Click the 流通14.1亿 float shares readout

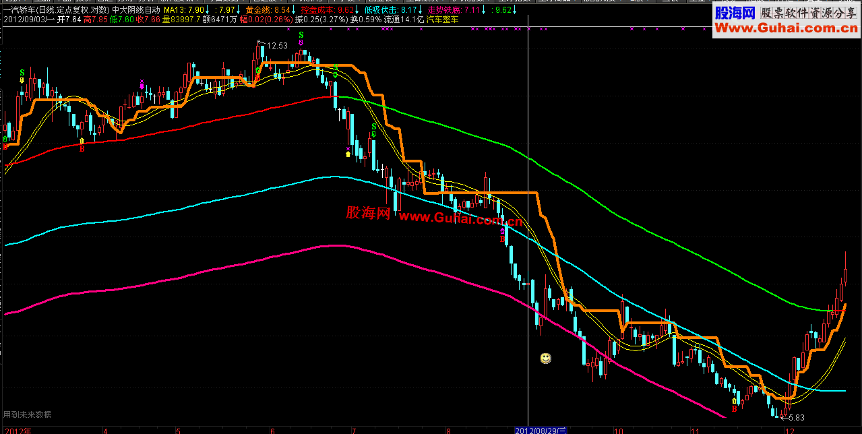(x=404, y=20)
